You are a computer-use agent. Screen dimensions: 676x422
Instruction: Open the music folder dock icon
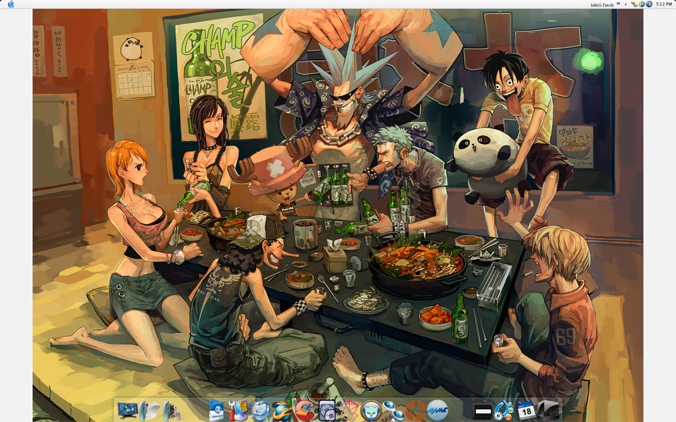point(170,410)
